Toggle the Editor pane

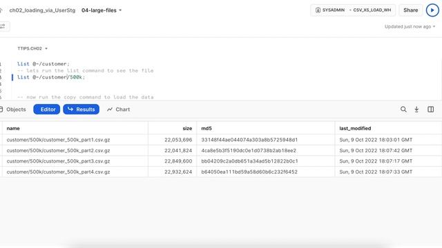47,110
